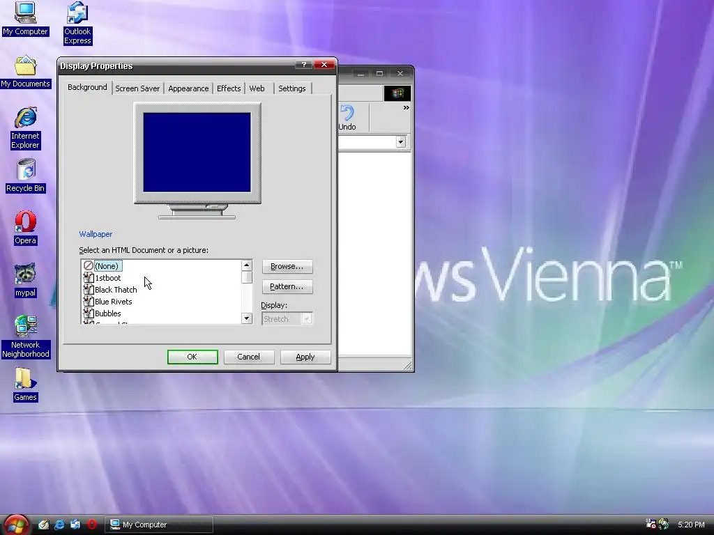714x535 pixels.
Task: Click the Undo icon in the background window
Action: 347,118
